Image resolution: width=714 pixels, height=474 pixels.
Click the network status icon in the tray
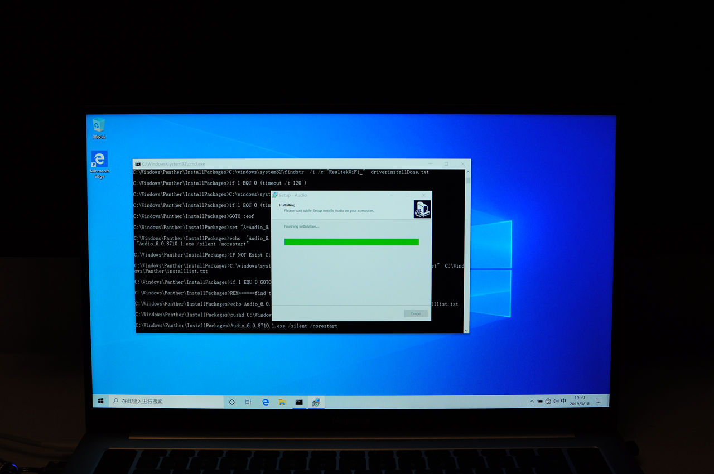click(x=548, y=401)
